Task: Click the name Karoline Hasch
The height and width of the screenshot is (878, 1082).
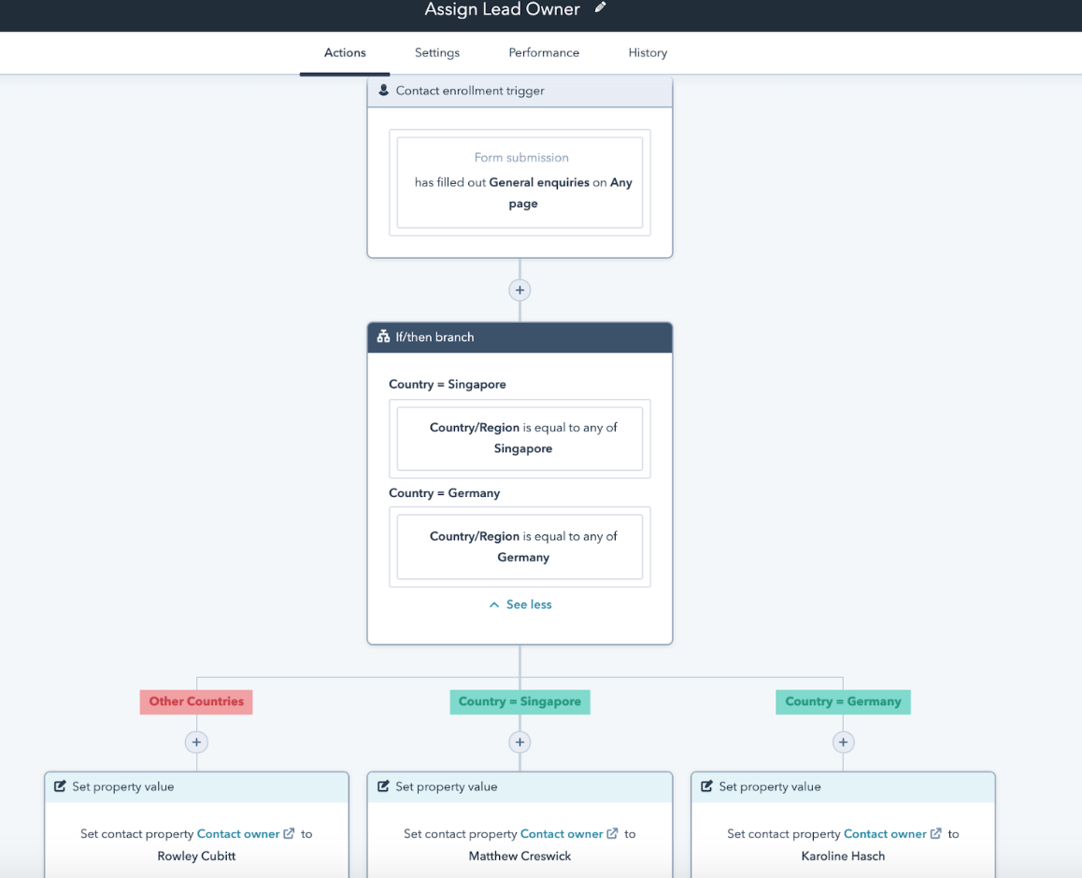Action: click(x=843, y=856)
